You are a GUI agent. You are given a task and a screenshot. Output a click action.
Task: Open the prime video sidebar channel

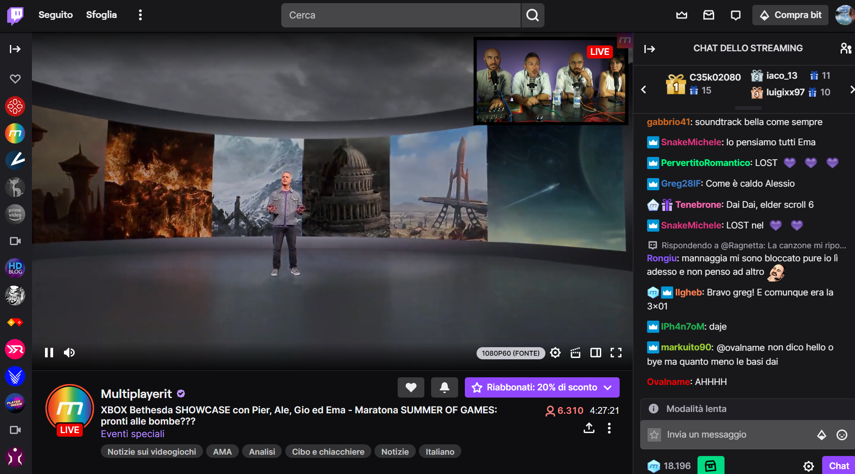click(15, 214)
